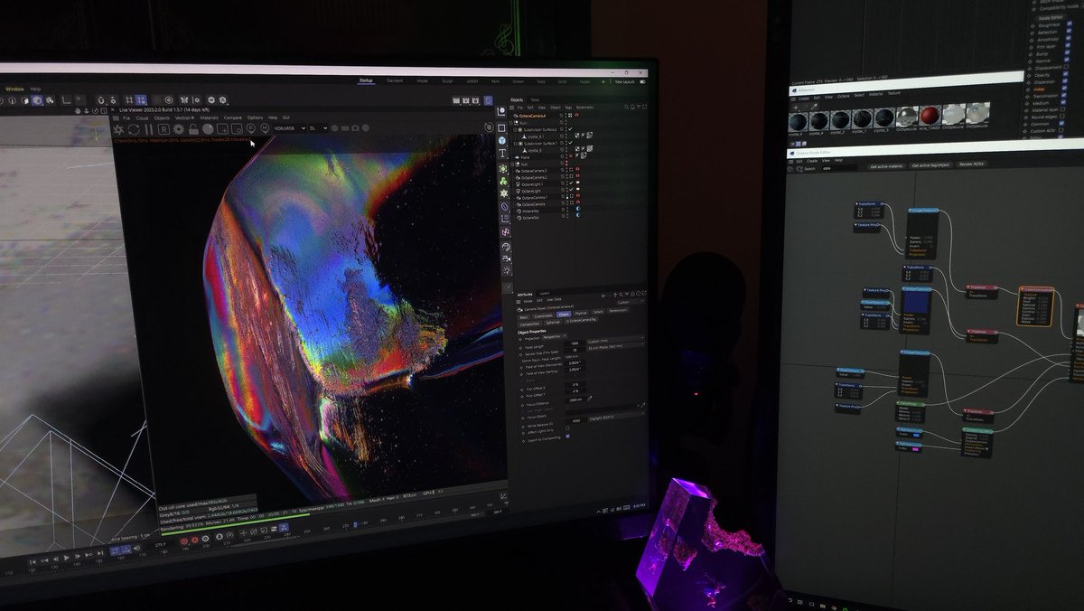Click Get active material button

[x=888, y=166]
